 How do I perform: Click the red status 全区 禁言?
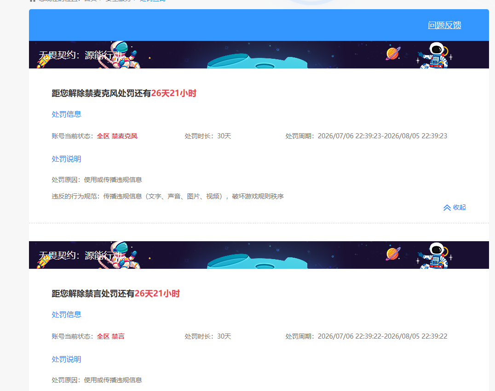pyautogui.click(x=110, y=336)
